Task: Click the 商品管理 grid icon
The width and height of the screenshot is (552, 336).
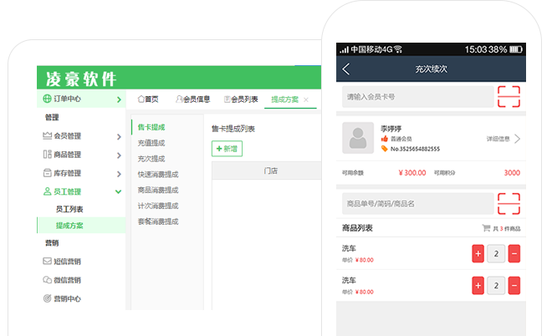Action: coord(47,154)
